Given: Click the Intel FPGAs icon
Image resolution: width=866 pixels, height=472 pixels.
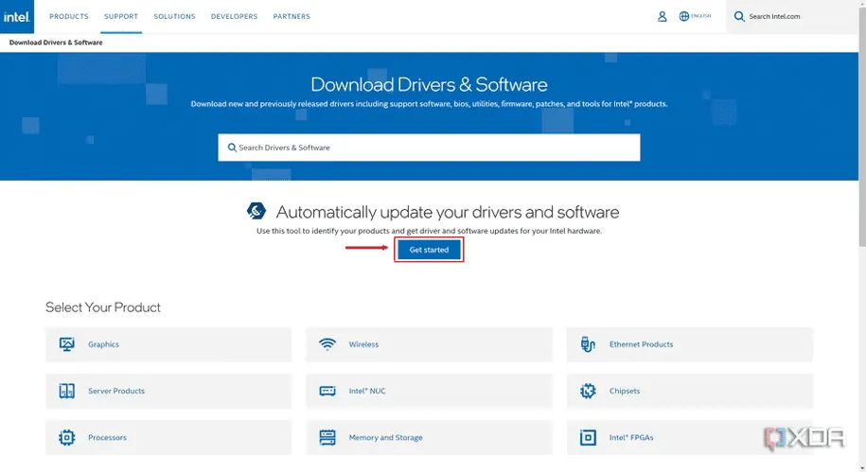Looking at the screenshot, I should (x=588, y=437).
